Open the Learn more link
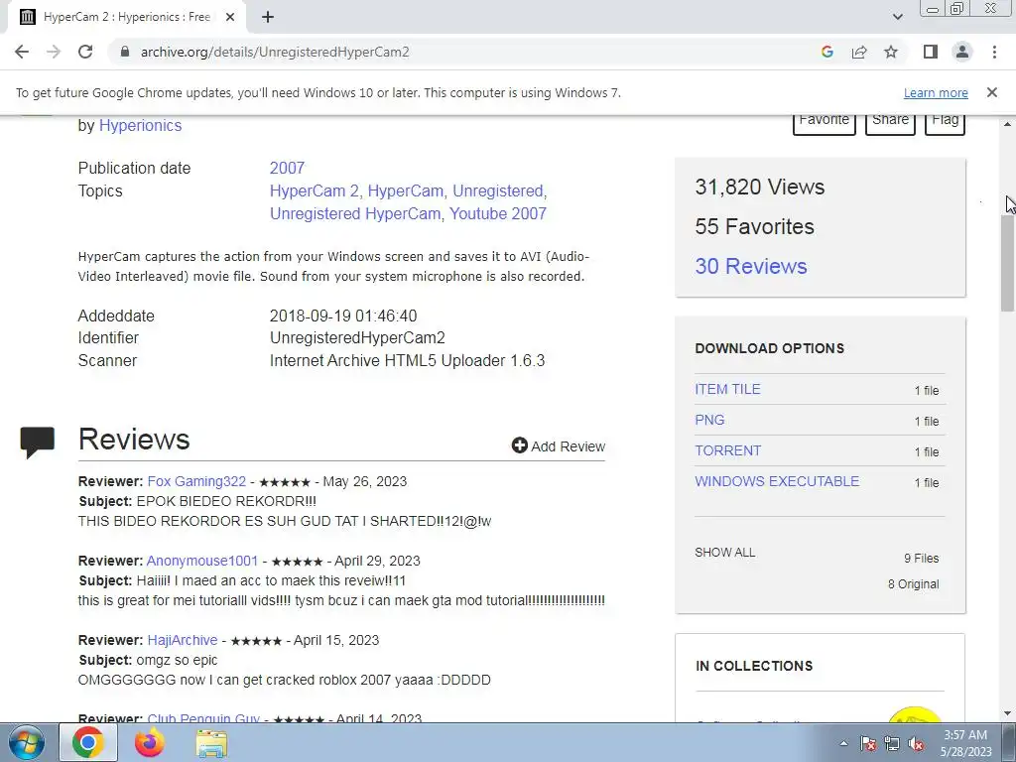 click(x=936, y=92)
